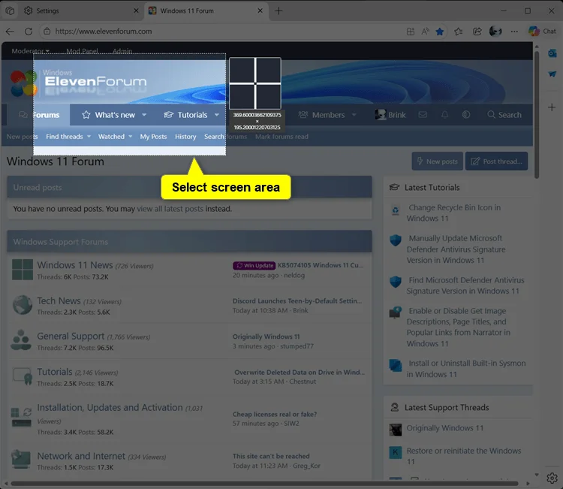Image resolution: width=563 pixels, height=489 pixels.
Task: Open the Network and Internet forum
Action: click(81, 456)
